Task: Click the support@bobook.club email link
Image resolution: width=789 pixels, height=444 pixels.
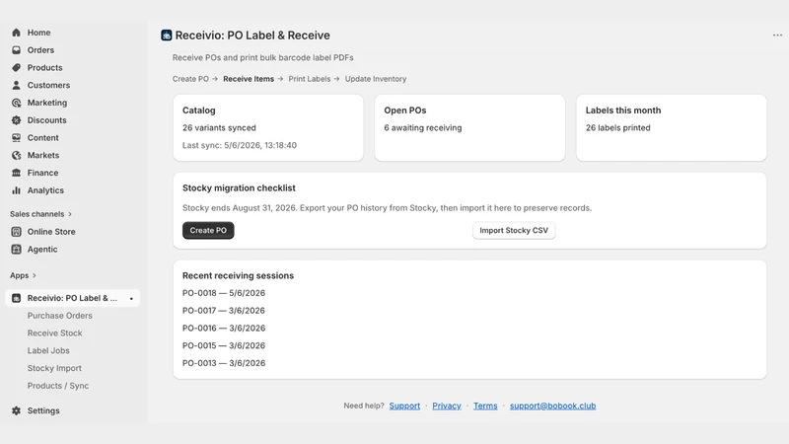Action: point(552,406)
